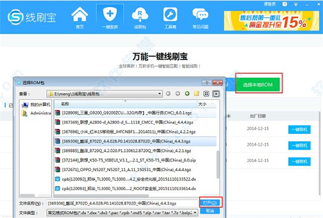Click the 出厂日期 column header

coord(258,116)
